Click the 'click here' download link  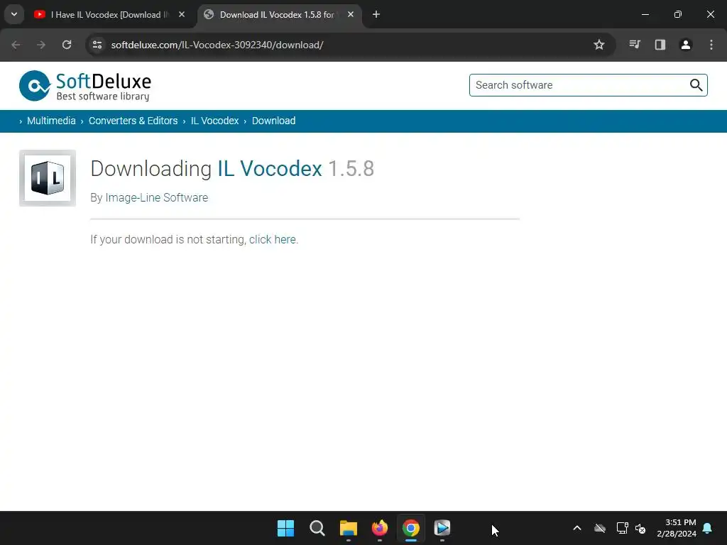pos(273,240)
